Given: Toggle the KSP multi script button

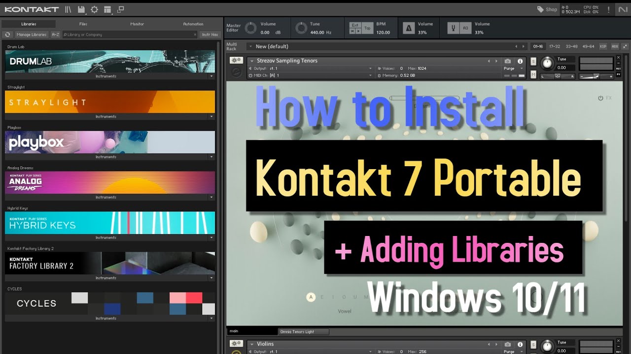Looking at the screenshot, I should [603, 46].
